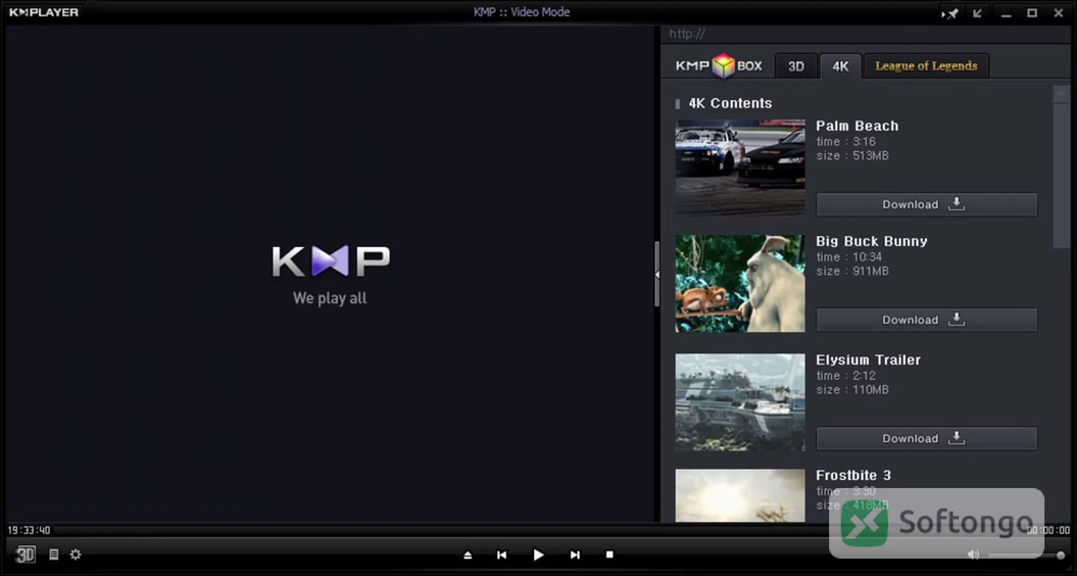Click the Frostbite 3 title
Image resolution: width=1077 pixels, height=576 pixels.
point(853,476)
